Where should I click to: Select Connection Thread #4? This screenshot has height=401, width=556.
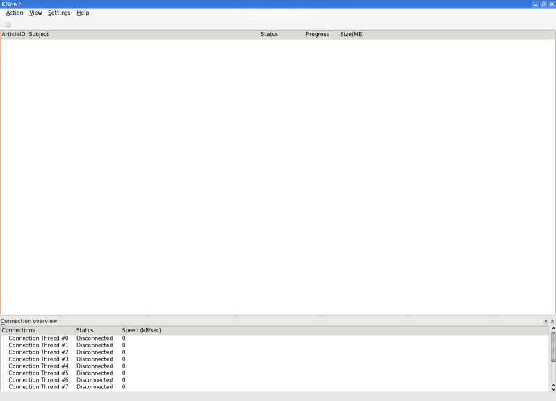(x=38, y=366)
